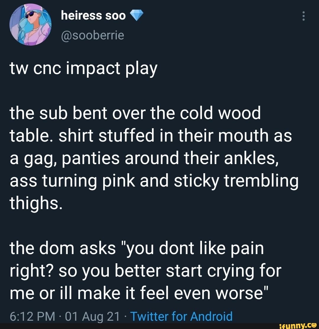
Task: Open the @sooberrie handle profile
Action: coord(92,35)
